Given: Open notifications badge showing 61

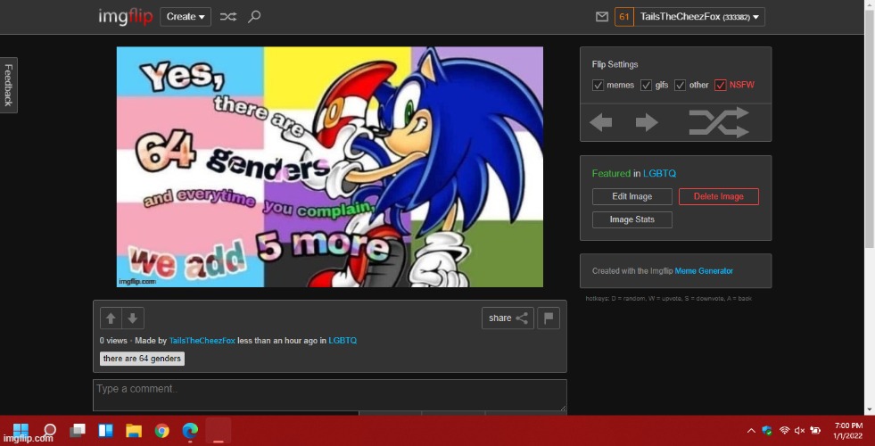Looking at the screenshot, I should (623, 17).
